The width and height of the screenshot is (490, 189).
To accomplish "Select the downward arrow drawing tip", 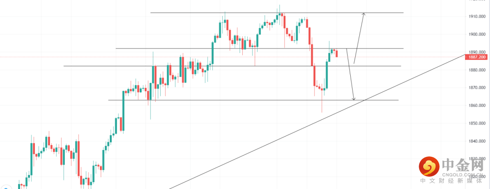I will click(354, 98).
